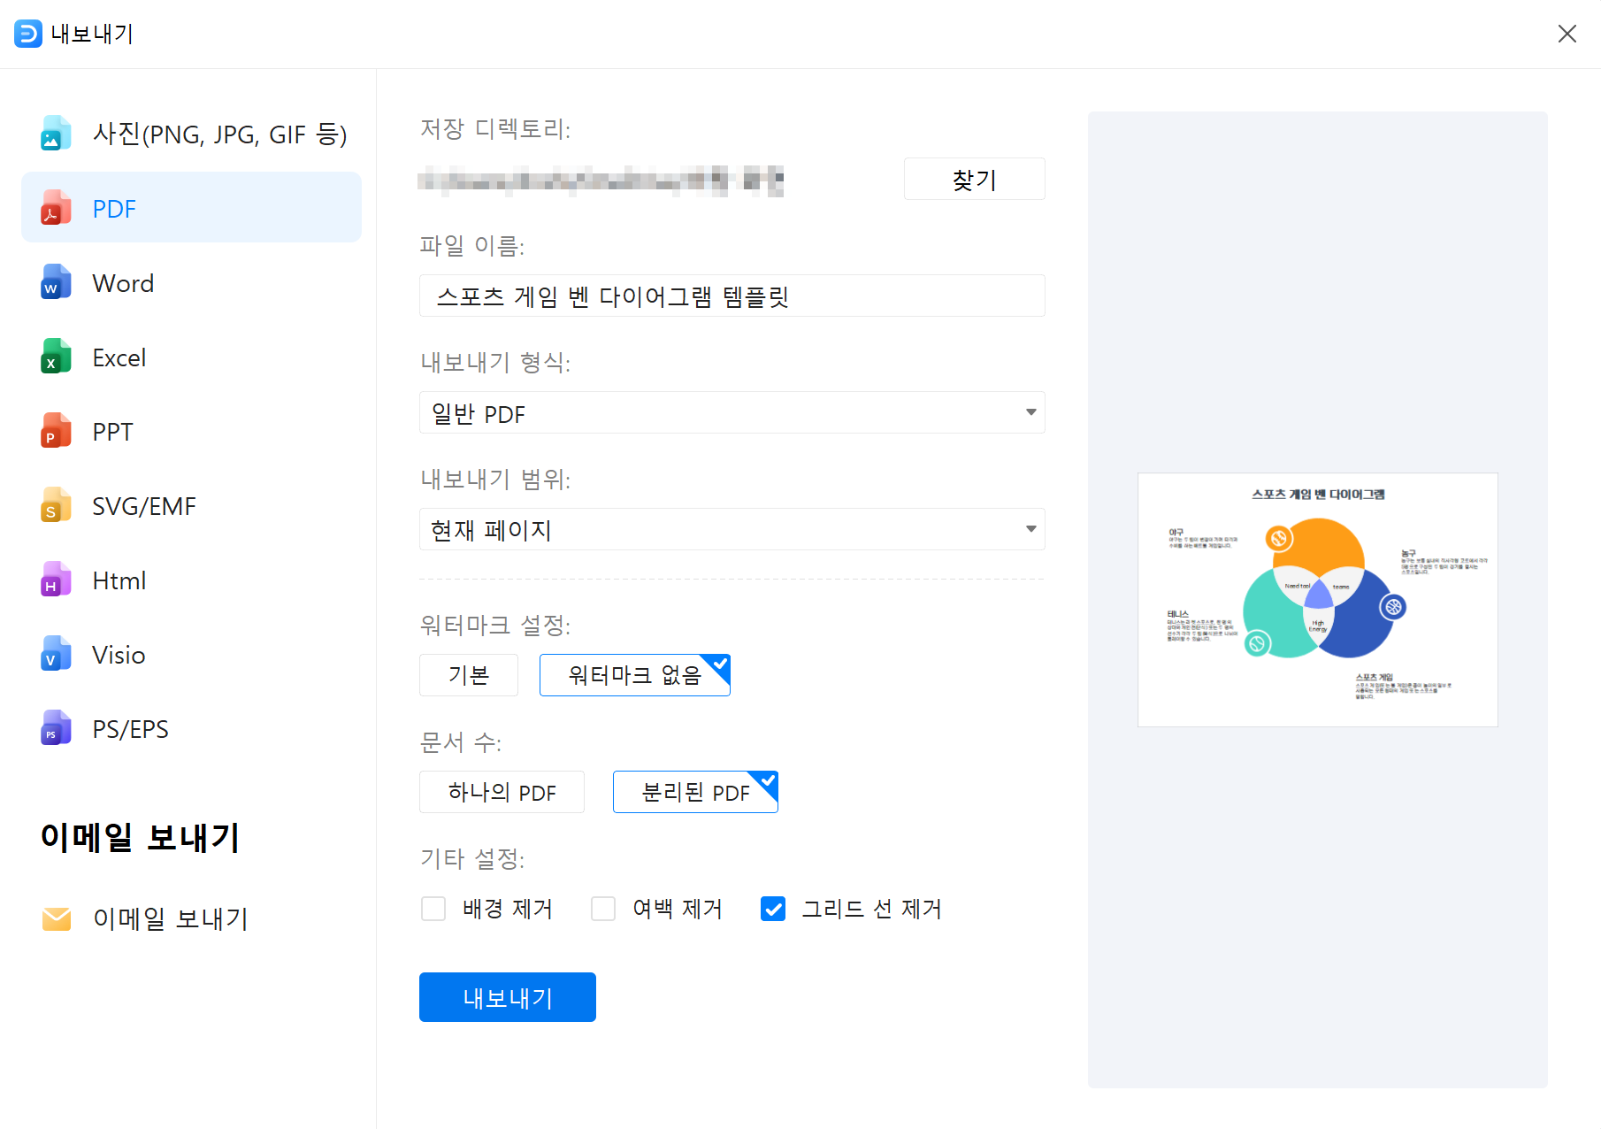Screen dimensions: 1601x1129
Task: Click the 찾기 browse button
Action: [974, 179]
